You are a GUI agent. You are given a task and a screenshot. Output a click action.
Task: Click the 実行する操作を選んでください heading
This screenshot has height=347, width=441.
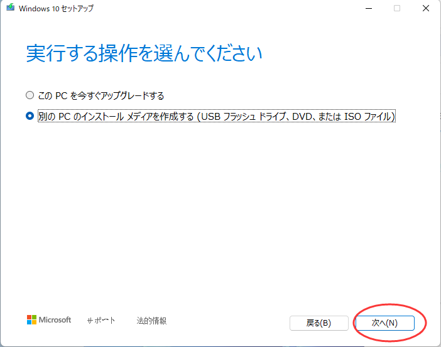tap(144, 53)
